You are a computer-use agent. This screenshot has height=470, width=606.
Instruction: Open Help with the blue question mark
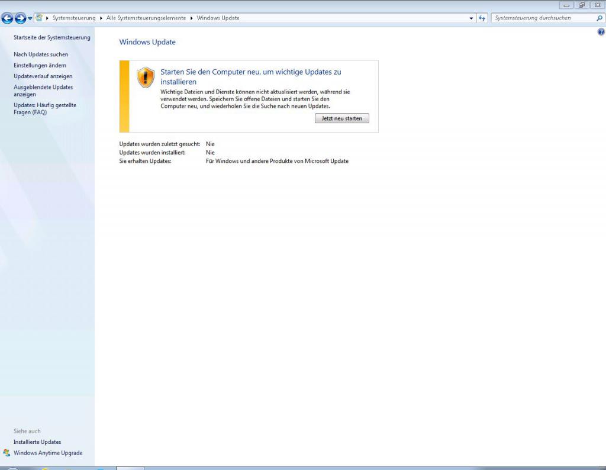[x=601, y=32]
